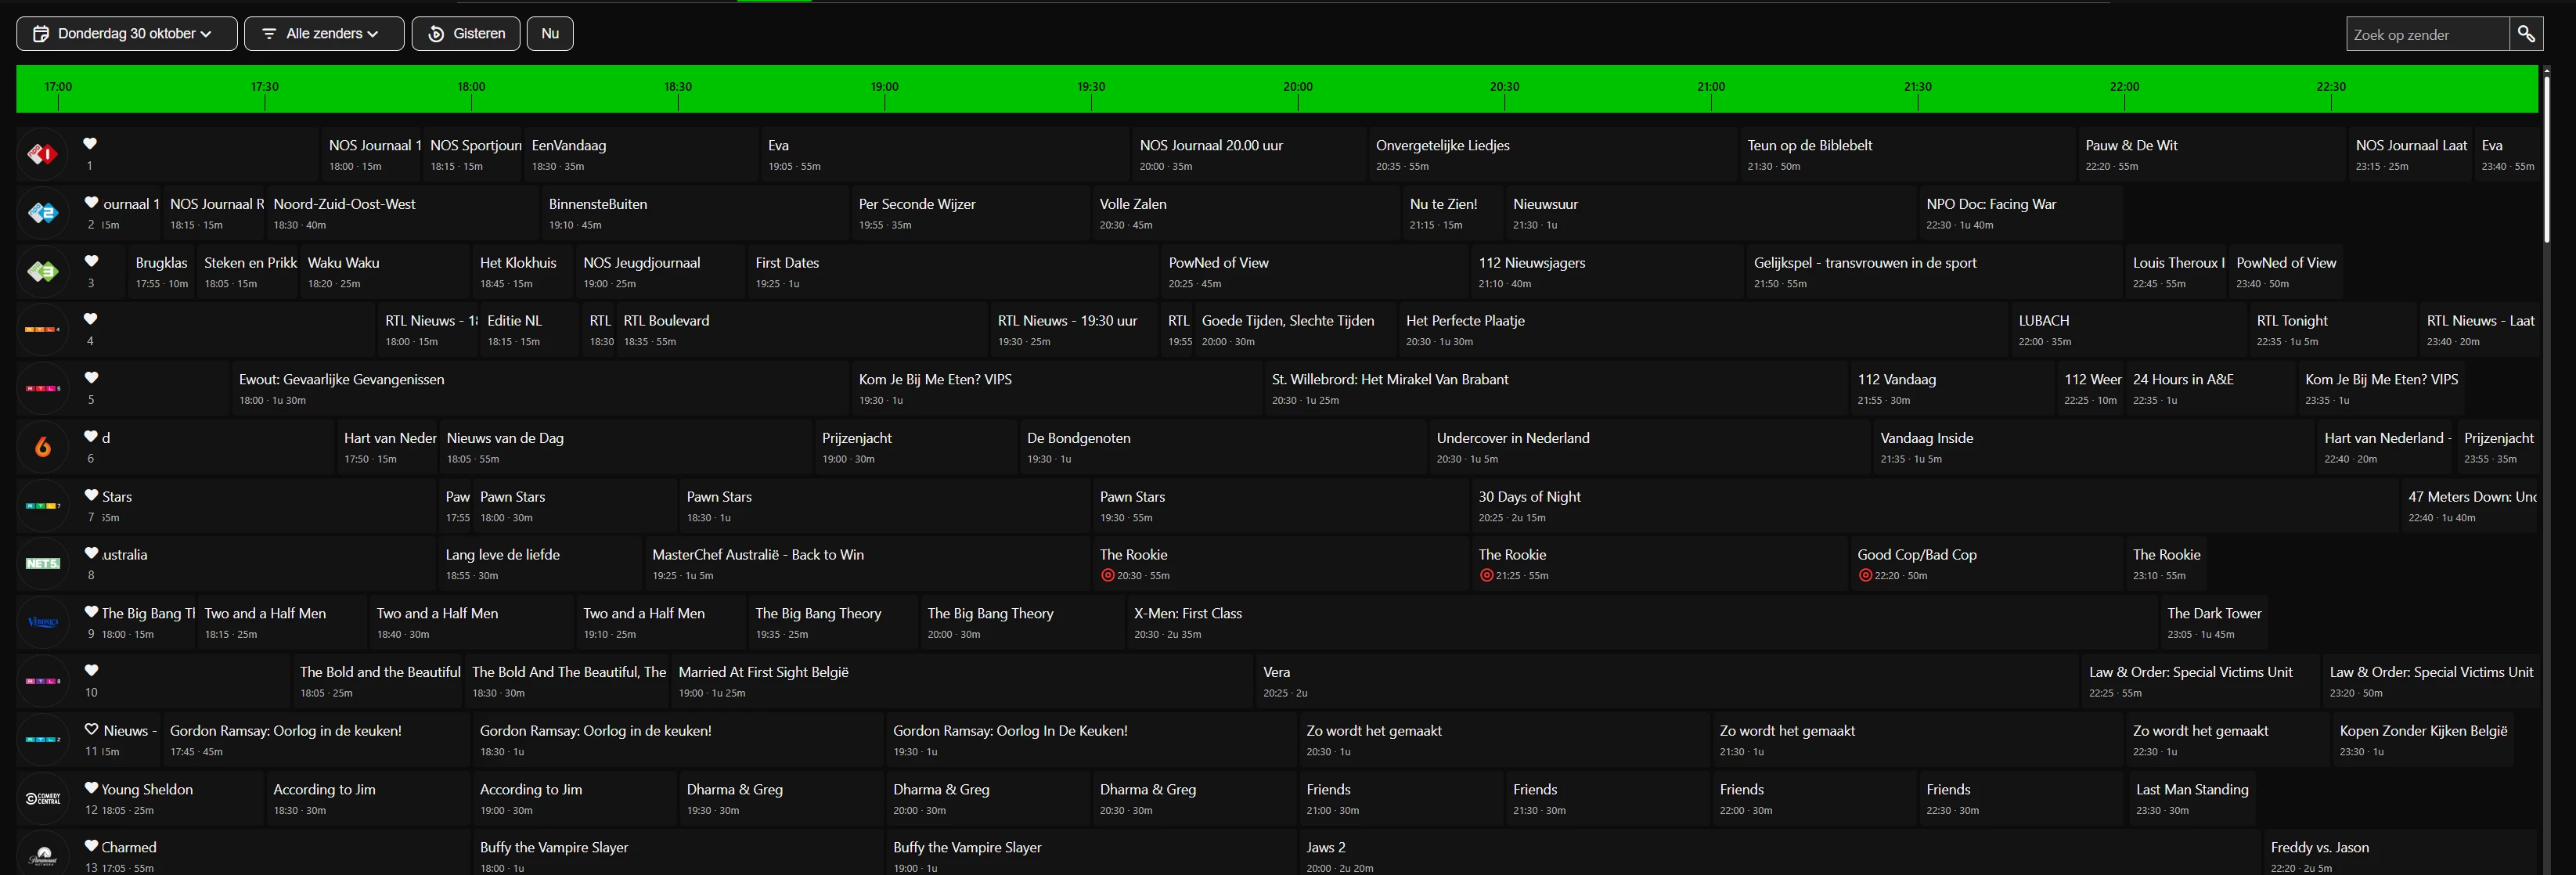Toggle favorite heart for channel 11
Viewport: 2576px width, 875px height.
click(x=91, y=730)
